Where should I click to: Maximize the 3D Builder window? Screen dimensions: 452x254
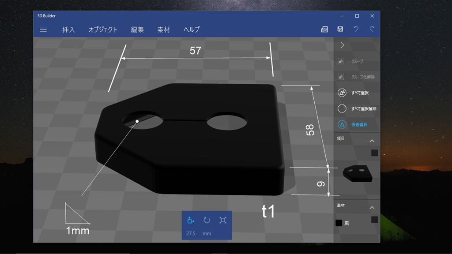357,16
